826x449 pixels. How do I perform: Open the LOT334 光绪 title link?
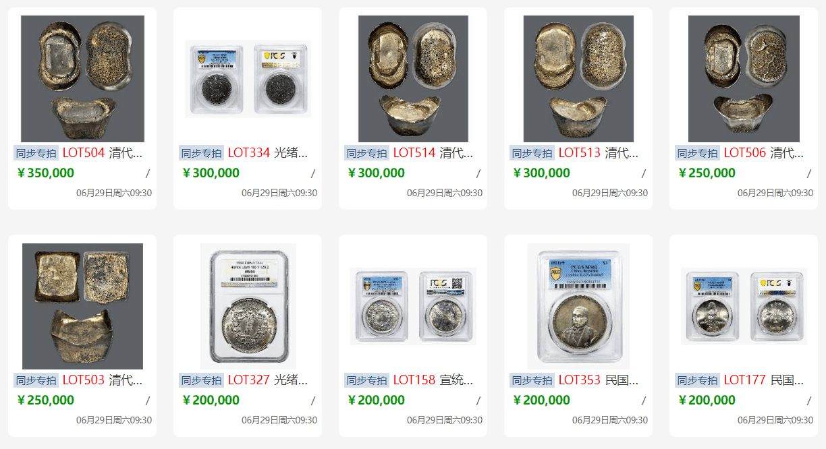pyautogui.click(x=268, y=153)
